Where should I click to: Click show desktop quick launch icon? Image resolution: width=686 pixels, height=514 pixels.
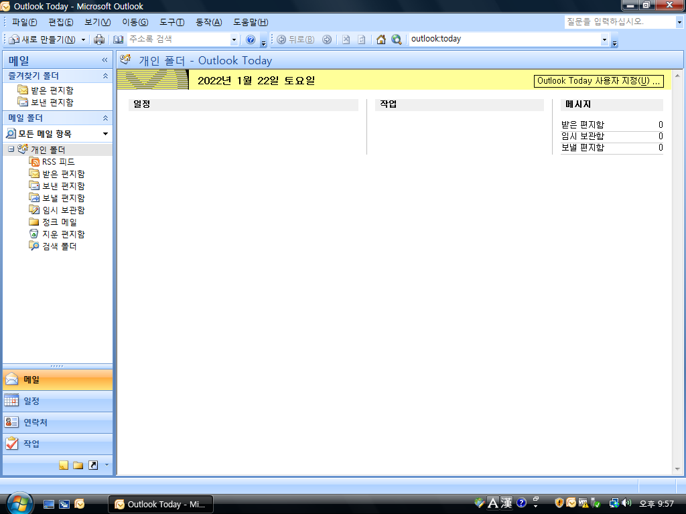48,504
